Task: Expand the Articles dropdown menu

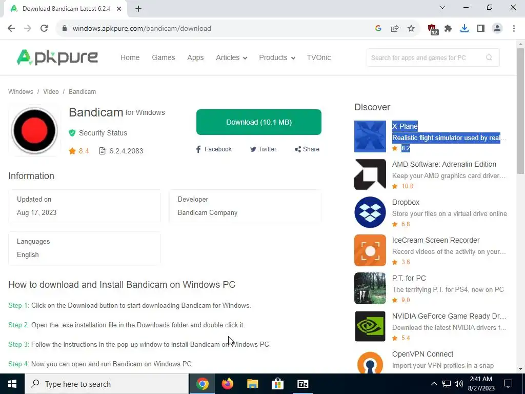Action: pyautogui.click(x=231, y=57)
